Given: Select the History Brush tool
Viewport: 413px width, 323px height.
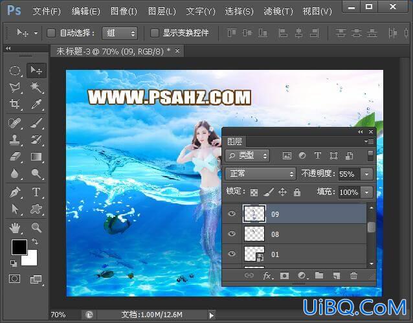Looking at the screenshot, I should click(36, 140).
